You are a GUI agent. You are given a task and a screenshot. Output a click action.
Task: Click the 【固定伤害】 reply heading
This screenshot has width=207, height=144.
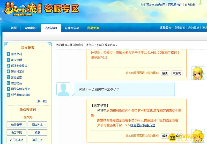[x=100, y=106]
